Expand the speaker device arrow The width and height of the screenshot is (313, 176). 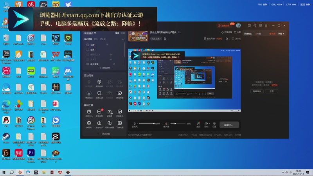169,124
